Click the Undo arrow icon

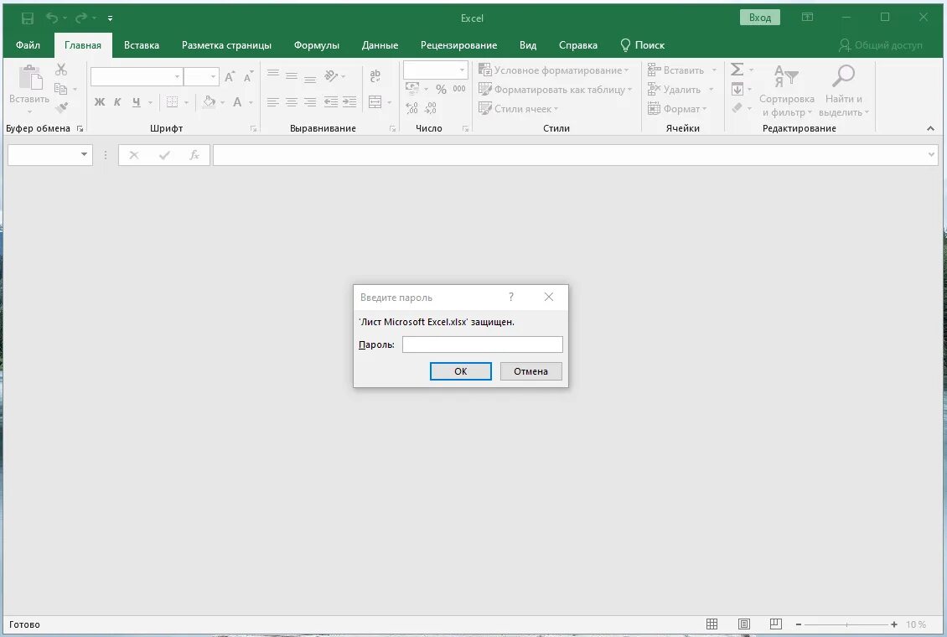pos(52,18)
